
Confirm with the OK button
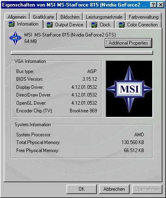[81, 189]
